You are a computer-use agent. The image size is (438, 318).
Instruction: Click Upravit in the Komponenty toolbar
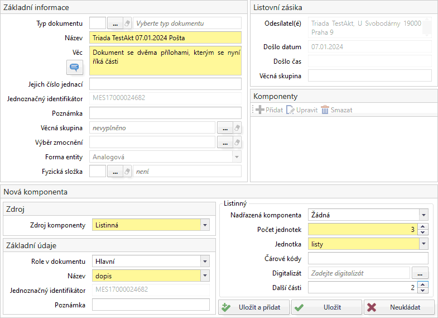[301, 110]
